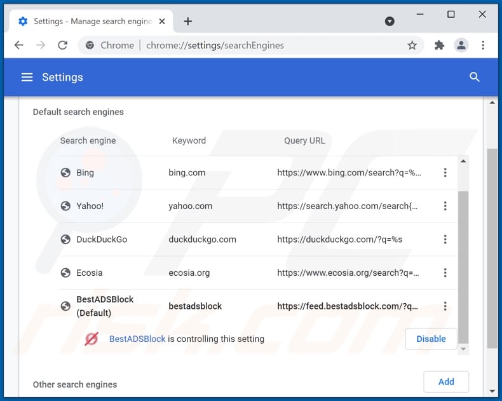Open a new tab with plus button

[x=188, y=22]
